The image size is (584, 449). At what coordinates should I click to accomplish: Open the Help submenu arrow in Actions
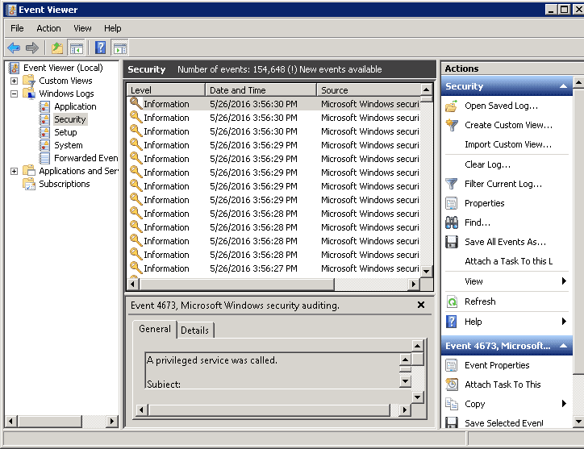[x=564, y=322]
